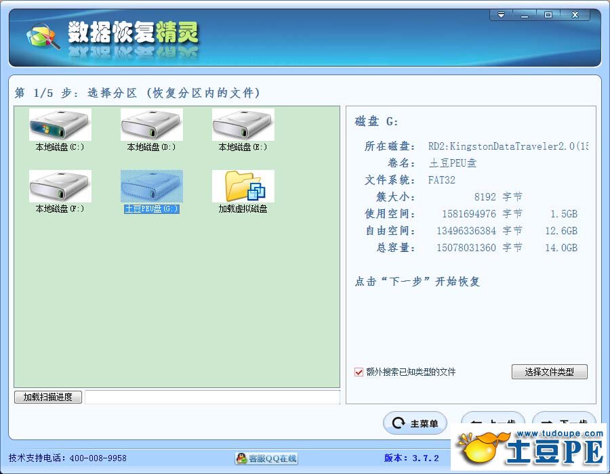Select local disk D: drive icon

coord(151,126)
